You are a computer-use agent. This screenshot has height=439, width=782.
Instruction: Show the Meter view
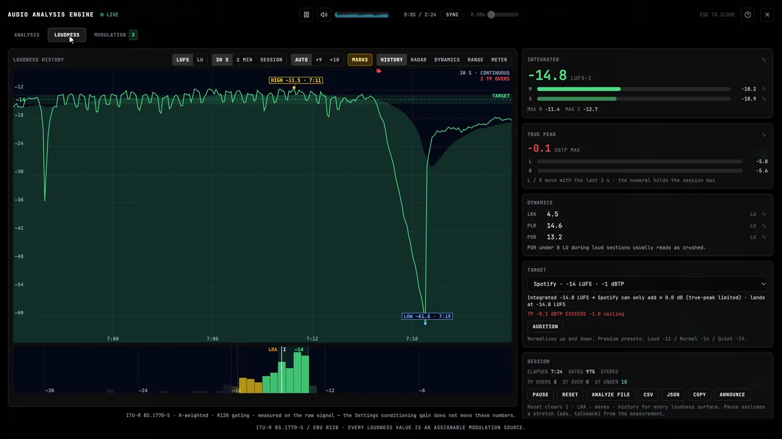[499, 60]
